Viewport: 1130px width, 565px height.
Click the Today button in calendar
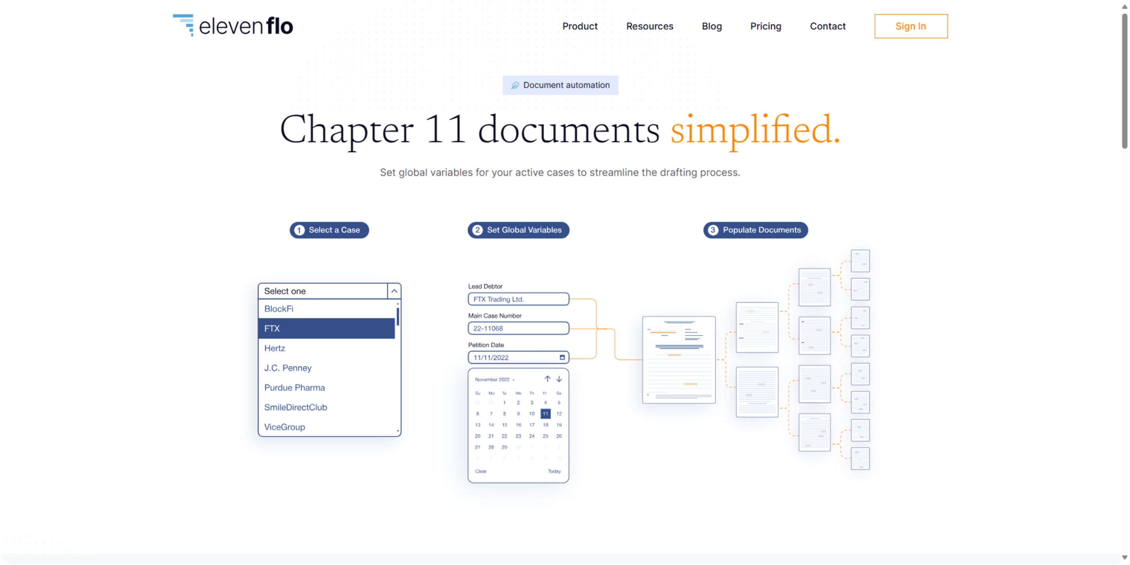[555, 472]
